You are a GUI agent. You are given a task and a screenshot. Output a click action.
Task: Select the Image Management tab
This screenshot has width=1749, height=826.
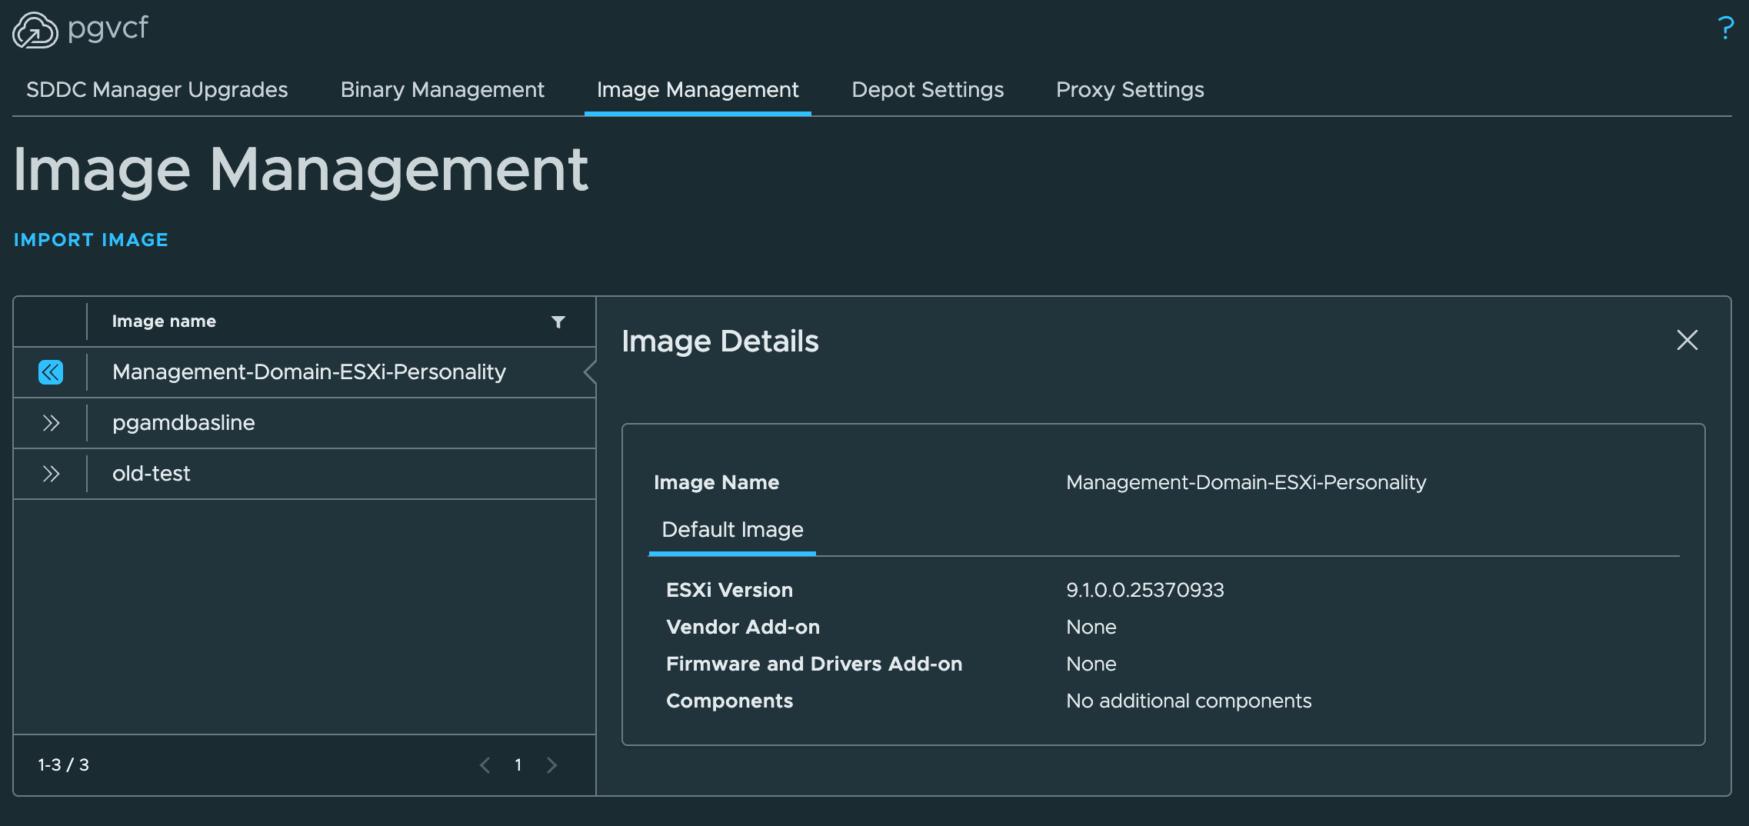click(698, 90)
